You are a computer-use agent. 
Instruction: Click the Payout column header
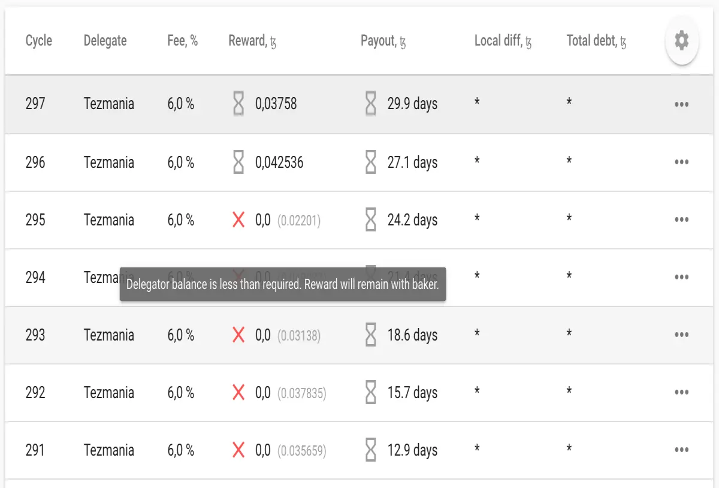[383, 41]
